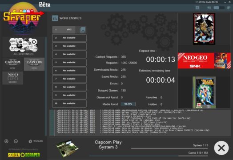Image resolution: width=233 pixels, height=160 pixels.
Task: Click the Games not found 0 value
Action: (122, 97)
